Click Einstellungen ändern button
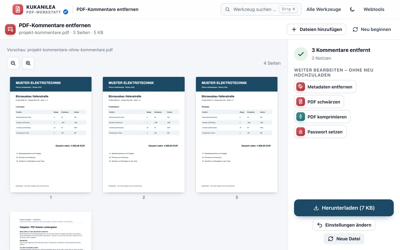This screenshot has width=400, height=250. click(x=344, y=225)
